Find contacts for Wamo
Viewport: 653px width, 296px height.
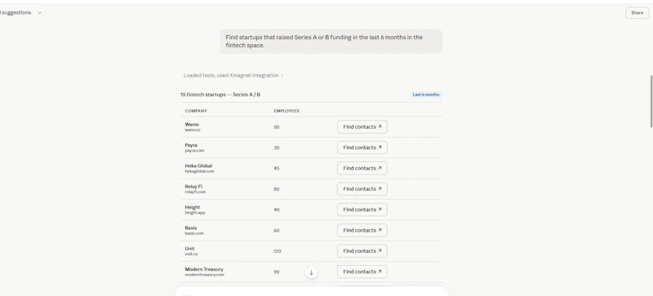point(362,127)
